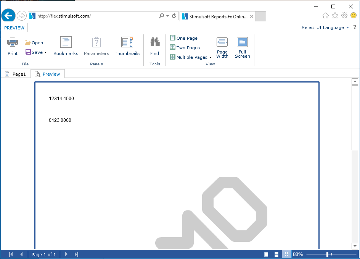Click the Print icon
Screen dimensions: 360x259
13,42
